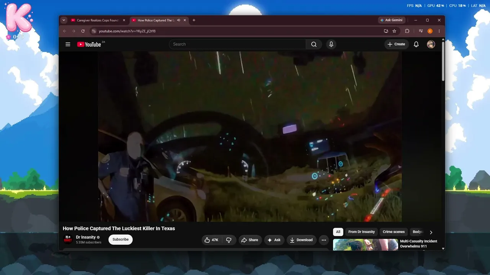The height and width of the screenshot is (275, 490).
Task: Open YouTube notifications bell
Action: click(x=416, y=44)
